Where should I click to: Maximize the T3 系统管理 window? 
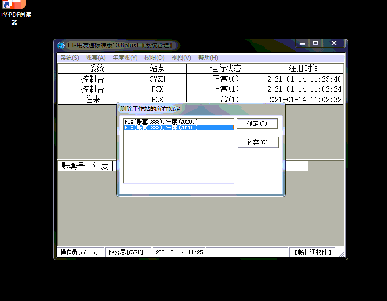click(316, 43)
